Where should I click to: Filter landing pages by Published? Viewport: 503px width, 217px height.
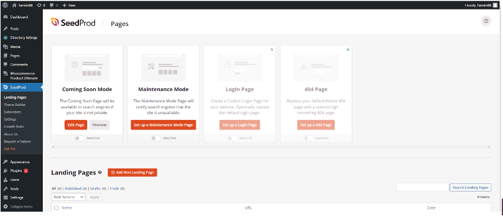(73, 189)
